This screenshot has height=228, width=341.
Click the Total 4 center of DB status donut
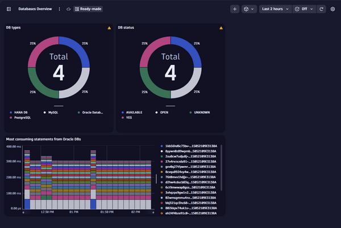(x=170, y=67)
